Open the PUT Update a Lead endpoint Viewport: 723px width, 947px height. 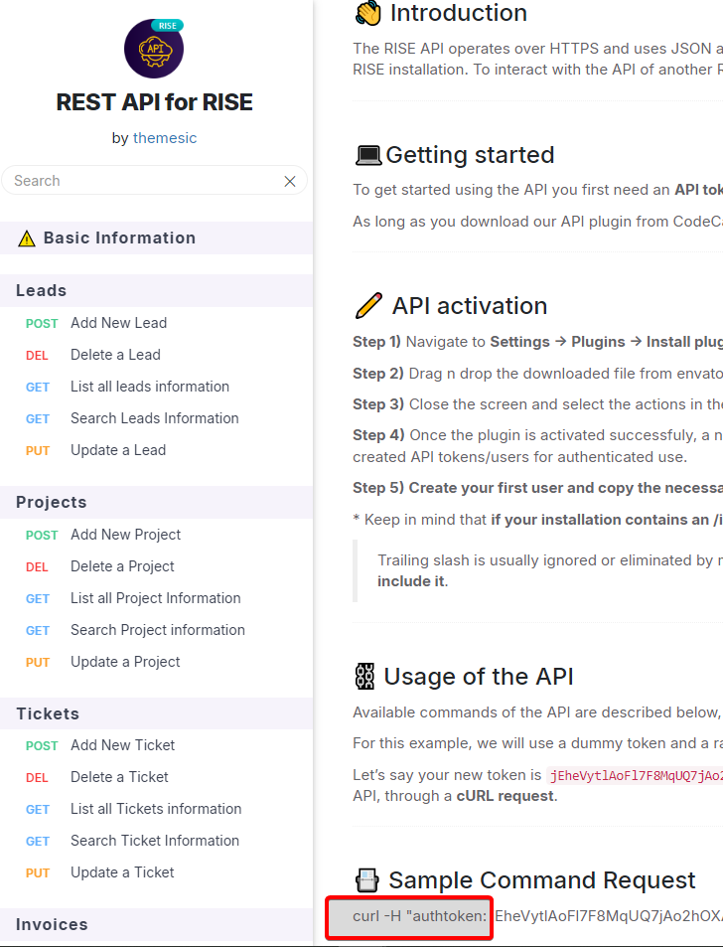click(x=118, y=450)
